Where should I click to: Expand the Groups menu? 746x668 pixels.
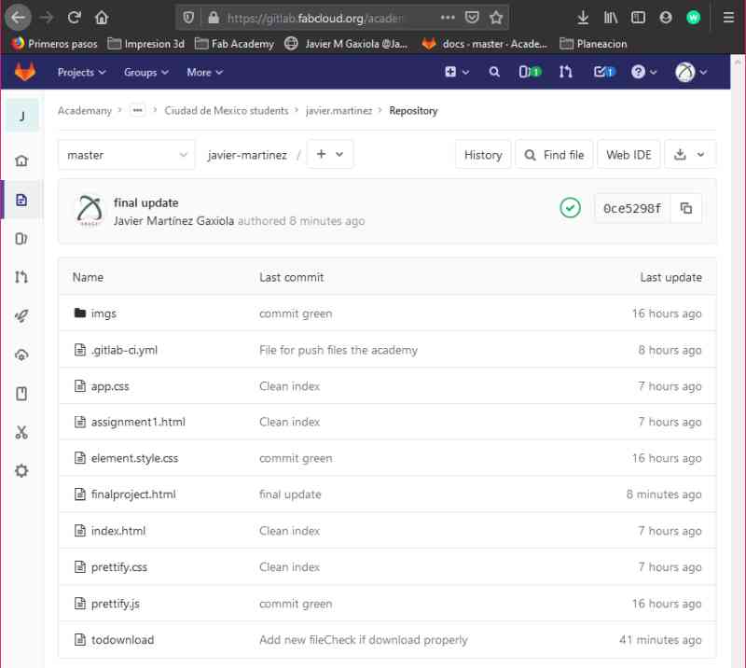point(146,73)
